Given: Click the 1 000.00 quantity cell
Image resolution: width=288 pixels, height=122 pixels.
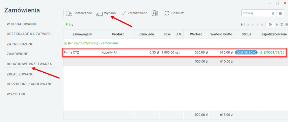Looking at the screenshot, I should (x=168, y=52).
